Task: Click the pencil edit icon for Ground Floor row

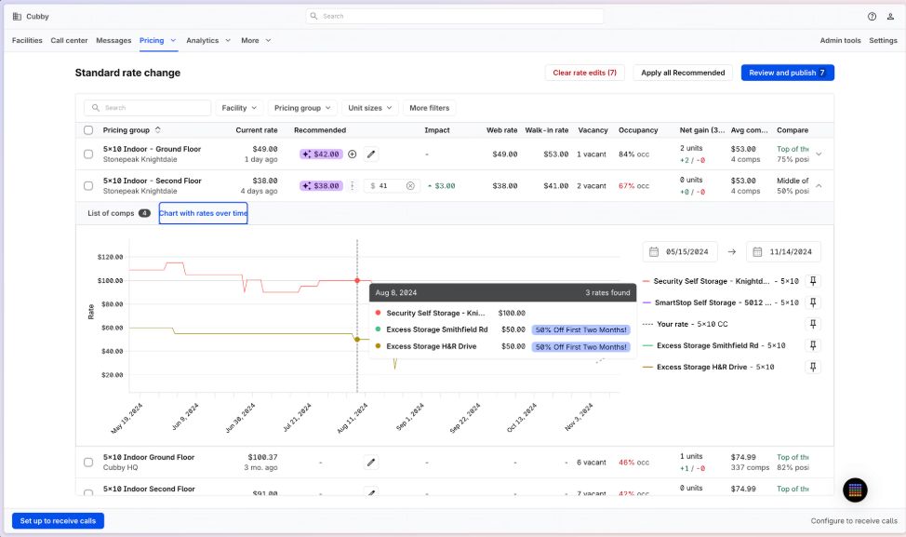Action: tap(371, 154)
